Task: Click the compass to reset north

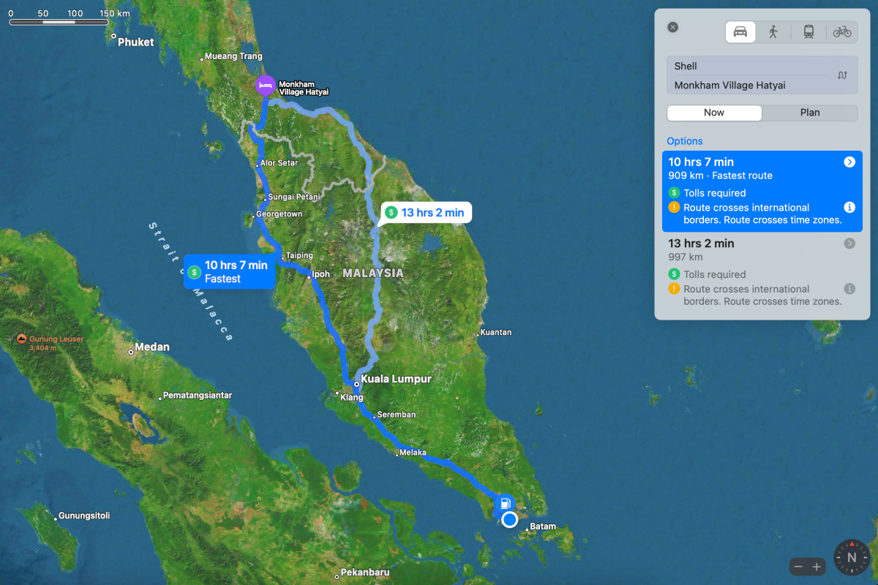Action: coord(851,557)
